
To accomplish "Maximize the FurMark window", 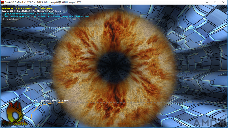I will tap(215, 2).
